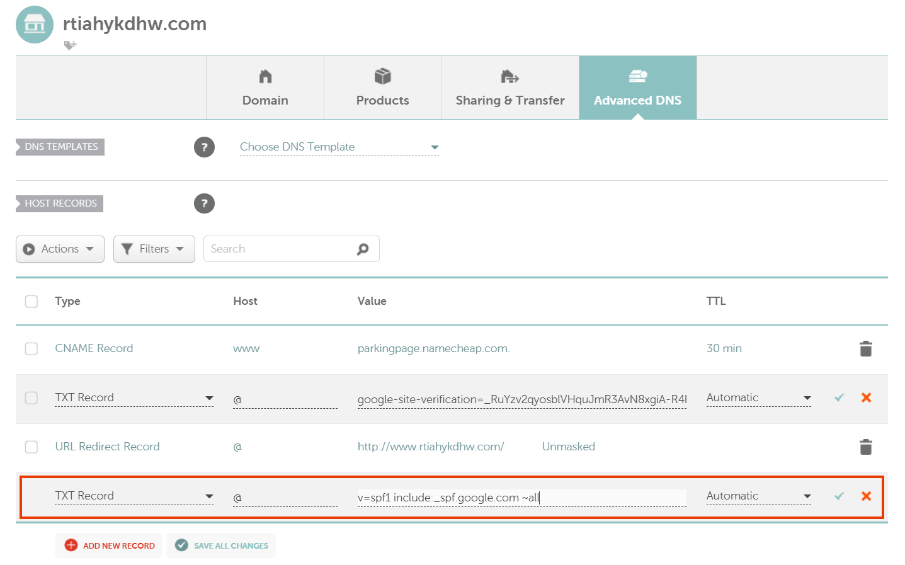Open the Actions dropdown menu
Image resolution: width=905 pixels, height=565 pixels.
pos(60,249)
